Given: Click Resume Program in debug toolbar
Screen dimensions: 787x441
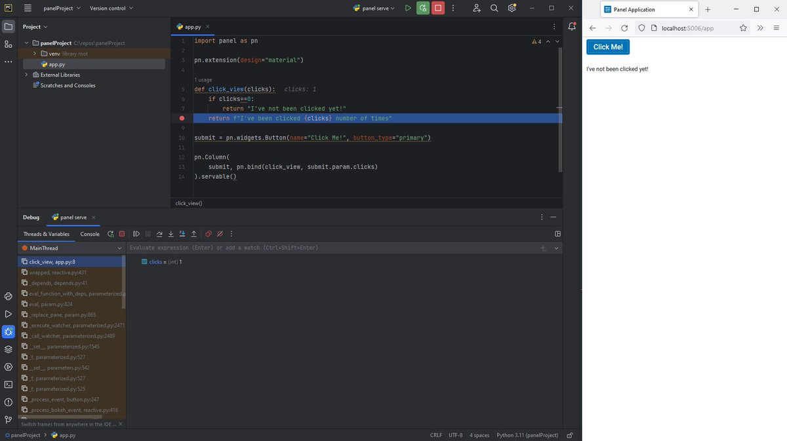Looking at the screenshot, I should 136,234.
